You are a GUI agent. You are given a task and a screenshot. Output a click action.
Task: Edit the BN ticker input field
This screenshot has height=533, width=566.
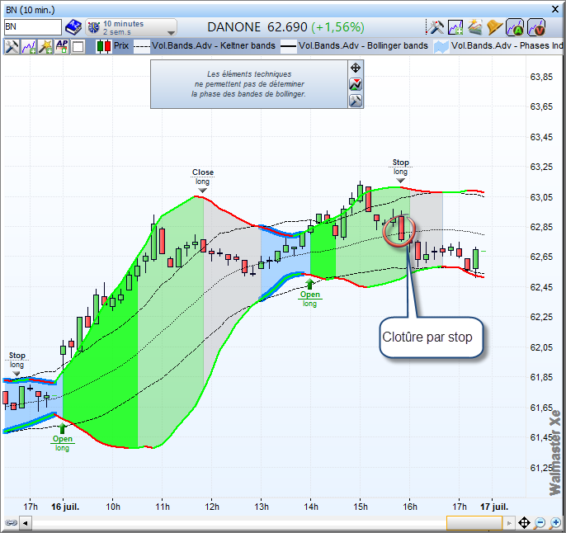(x=33, y=27)
